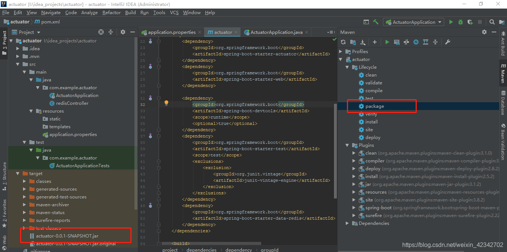Build project with hammer icon
507x252 pixels.
pos(376,22)
